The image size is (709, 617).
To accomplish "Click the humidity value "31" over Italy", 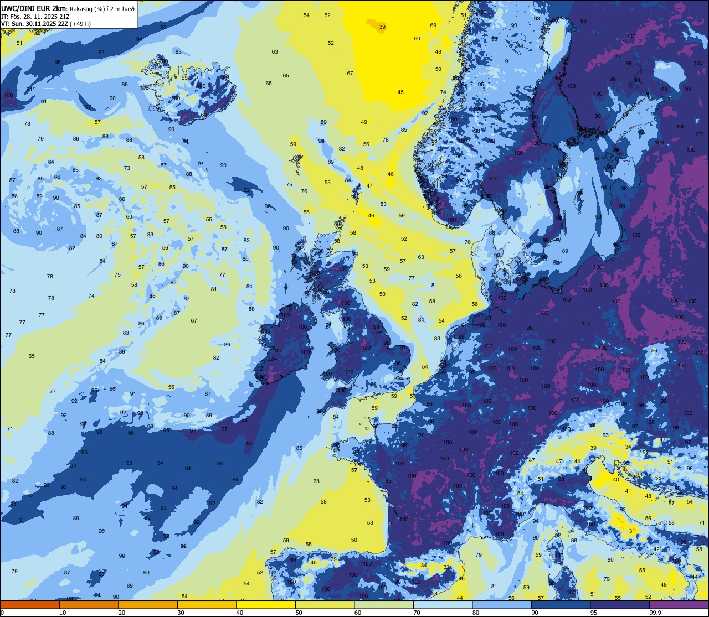I will tap(631, 531).
